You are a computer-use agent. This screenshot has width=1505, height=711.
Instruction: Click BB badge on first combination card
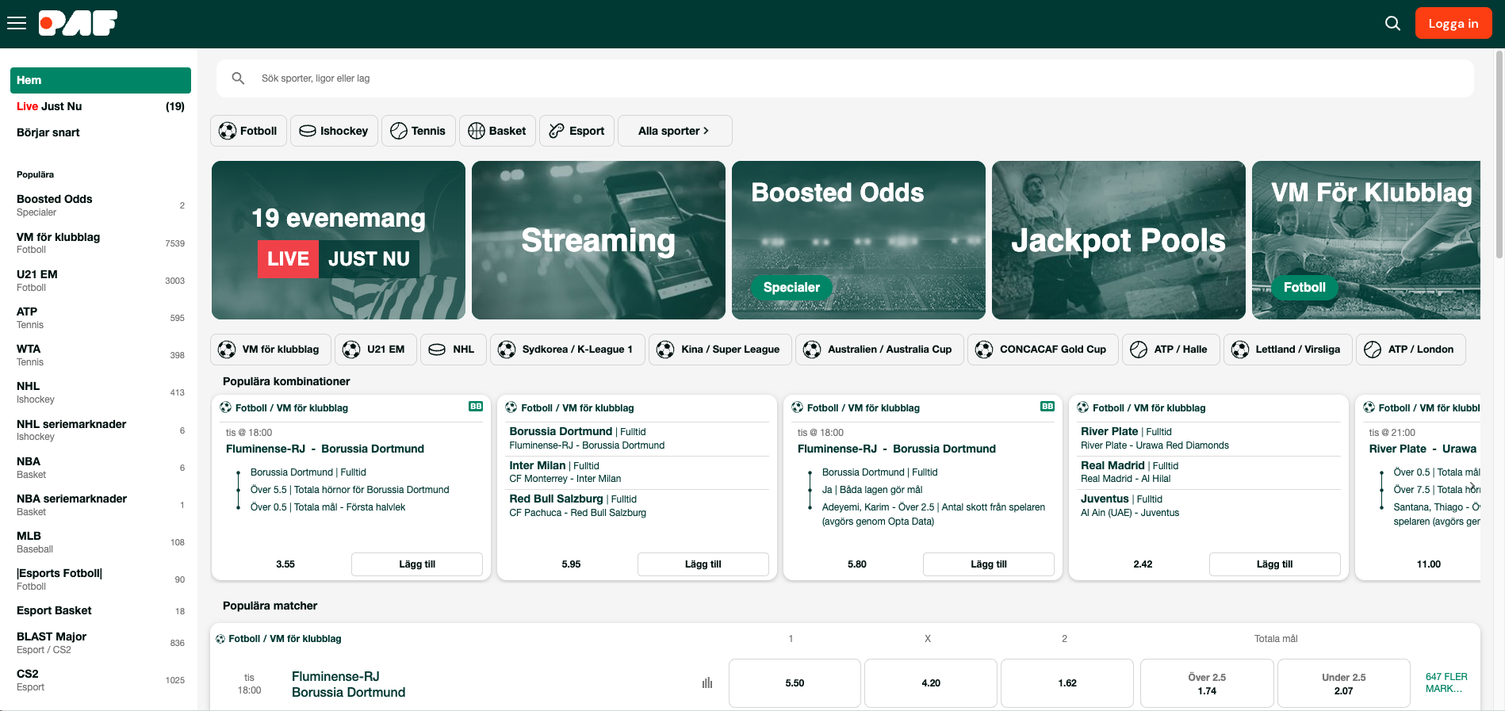[x=476, y=407]
